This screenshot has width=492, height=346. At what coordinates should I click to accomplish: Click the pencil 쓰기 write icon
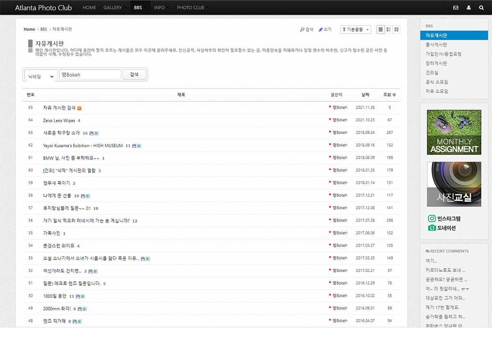pyautogui.click(x=321, y=30)
